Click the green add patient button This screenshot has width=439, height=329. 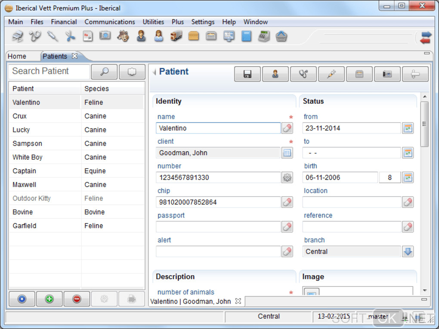click(x=49, y=299)
